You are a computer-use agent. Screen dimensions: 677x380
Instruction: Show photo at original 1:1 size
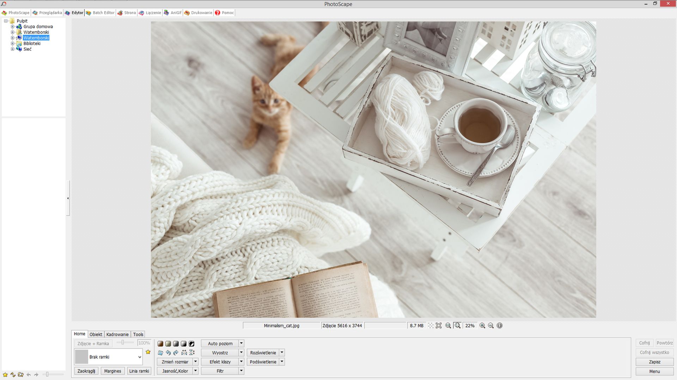click(x=448, y=326)
